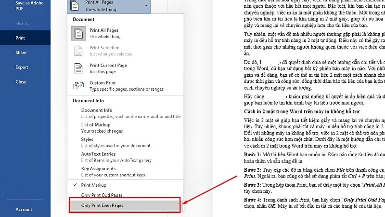Click the Print Current Page icon
The height and width of the screenshot is (217, 385).
pos(78,68)
